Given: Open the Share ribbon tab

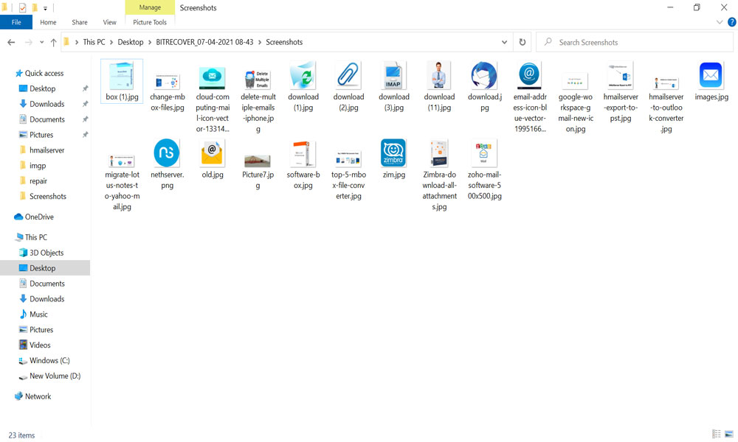Looking at the screenshot, I should coord(80,22).
